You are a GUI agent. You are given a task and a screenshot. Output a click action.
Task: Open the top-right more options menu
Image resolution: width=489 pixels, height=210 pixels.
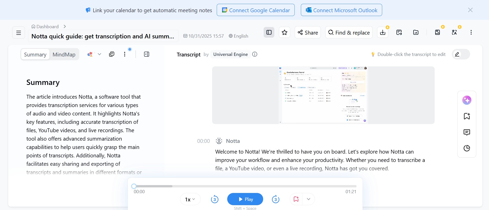coord(471,32)
